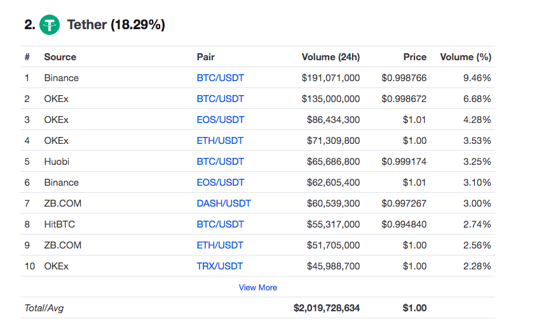Click the $1.00 average price in Total row
This screenshot has width=558, height=336.
pos(414,308)
